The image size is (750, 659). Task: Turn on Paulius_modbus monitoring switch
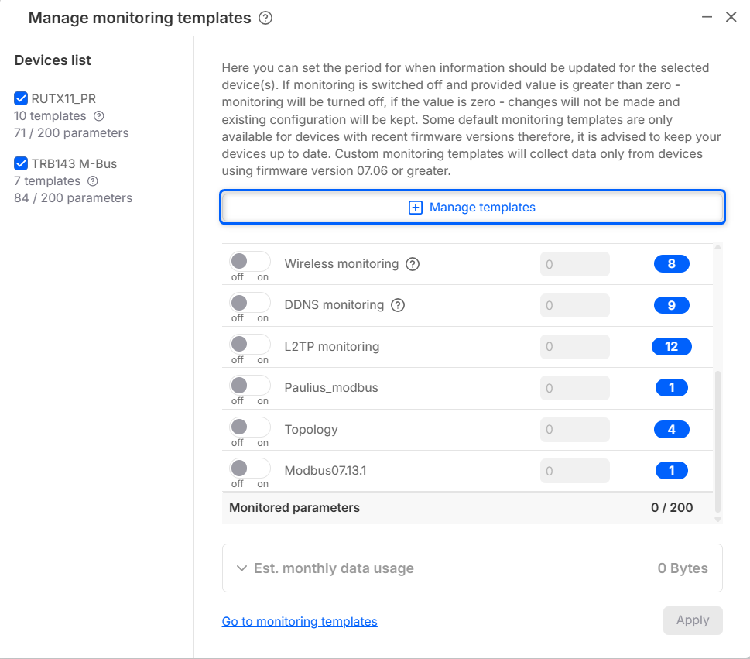[x=250, y=385]
